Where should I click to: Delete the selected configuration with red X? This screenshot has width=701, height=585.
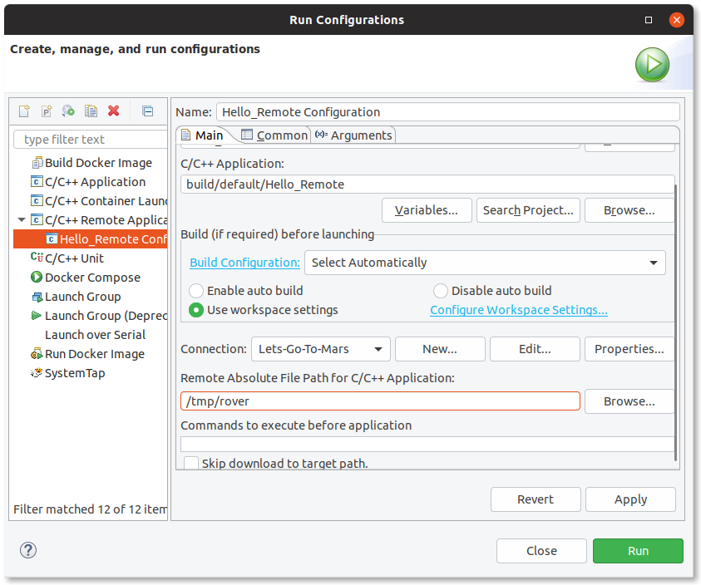pyautogui.click(x=114, y=111)
